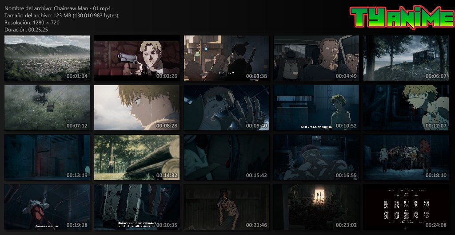
Task: Click the TYAnime logo
Action: (x=401, y=18)
